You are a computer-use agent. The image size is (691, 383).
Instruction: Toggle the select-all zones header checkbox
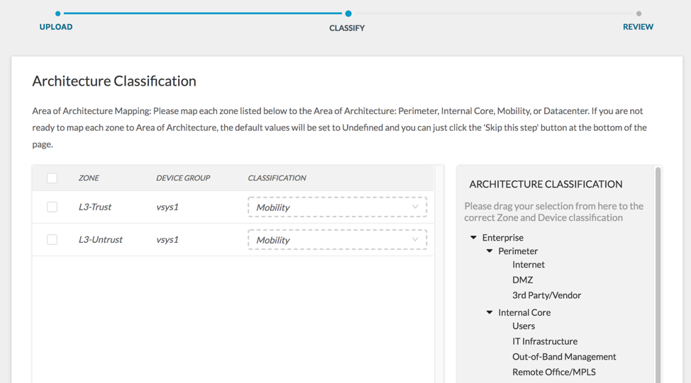click(x=52, y=178)
